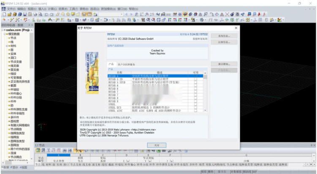Toggle the RSTAB 5 STUD availability checkbox
Viewport: 317px width, 174px height.
[195, 82]
